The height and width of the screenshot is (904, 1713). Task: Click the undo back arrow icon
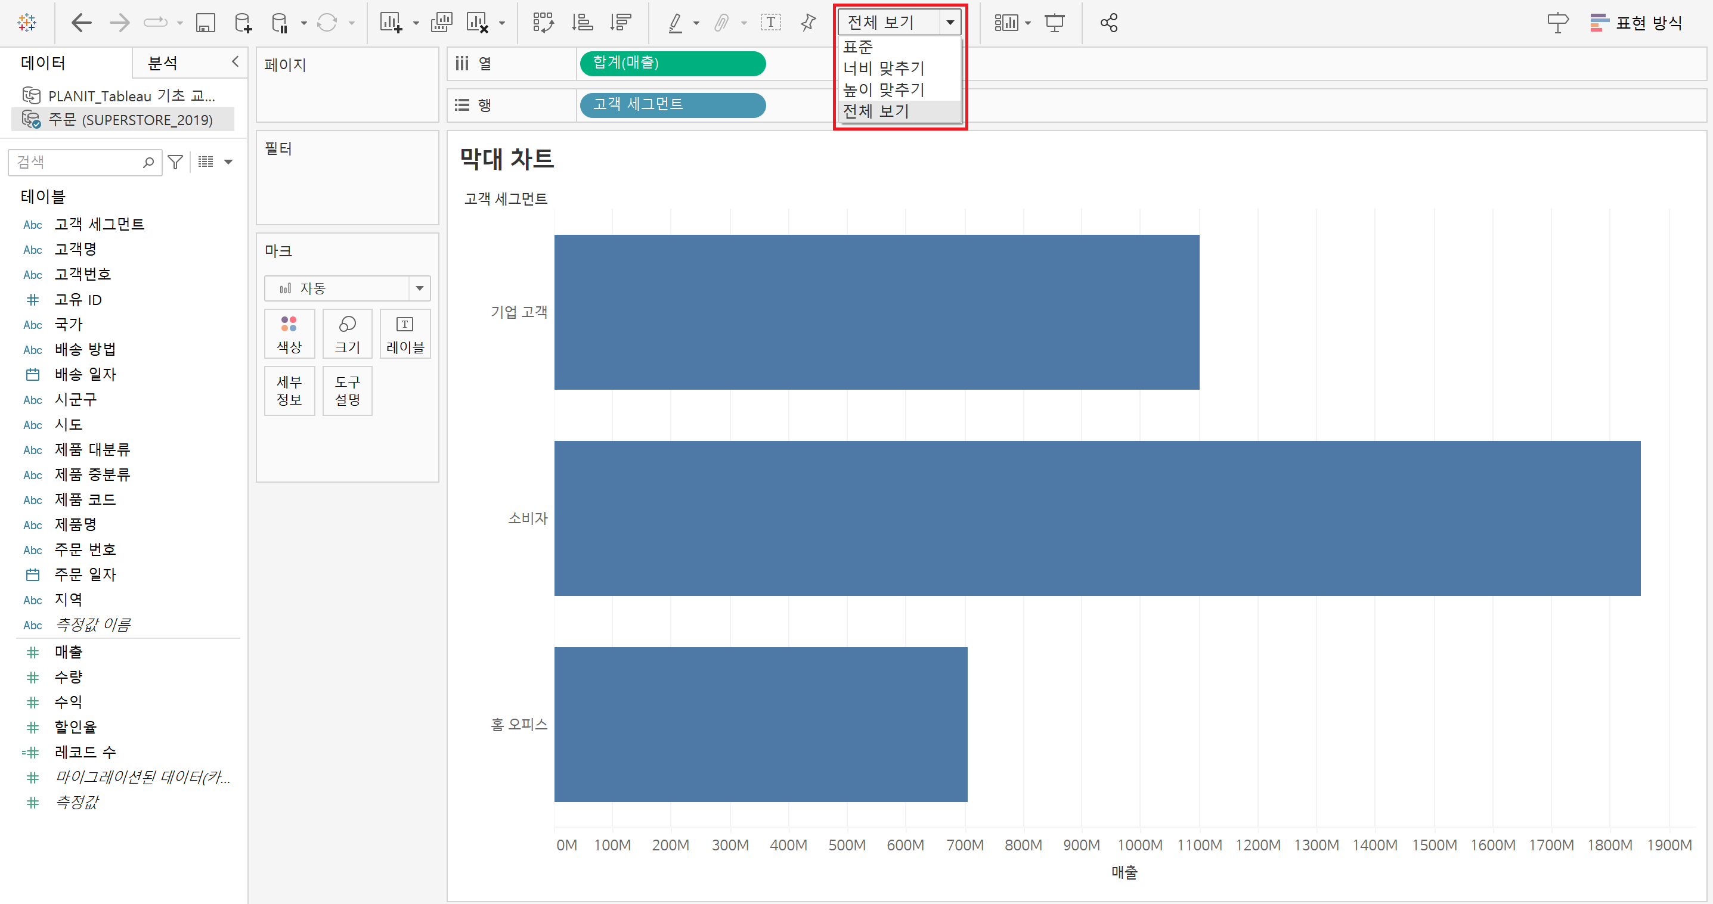[x=81, y=23]
